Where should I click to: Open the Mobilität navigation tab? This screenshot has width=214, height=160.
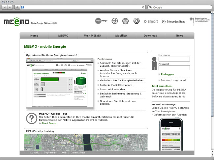tap(121, 36)
